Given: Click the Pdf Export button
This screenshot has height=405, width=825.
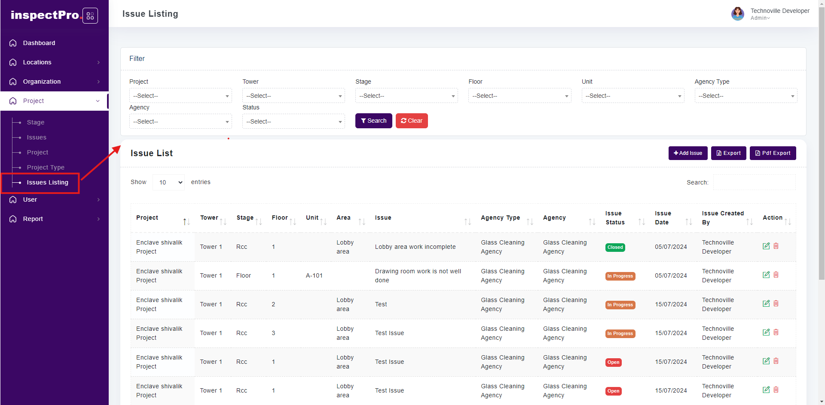Looking at the screenshot, I should [x=773, y=153].
